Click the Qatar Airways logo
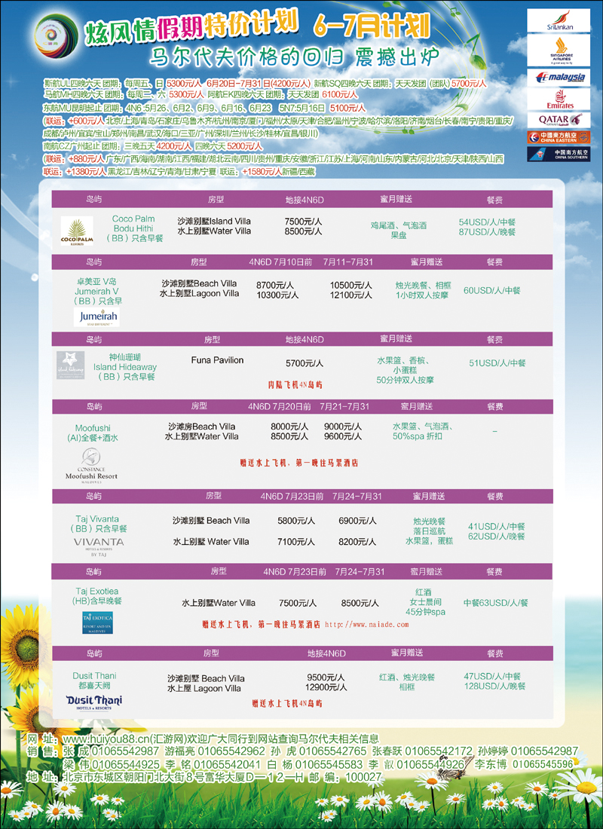Viewport: 603px width, 829px height. [559, 120]
